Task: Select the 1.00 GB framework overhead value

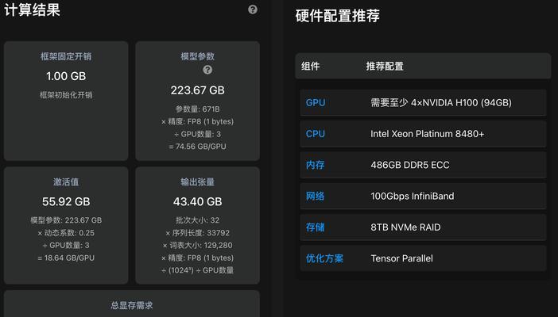Action: [x=66, y=76]
